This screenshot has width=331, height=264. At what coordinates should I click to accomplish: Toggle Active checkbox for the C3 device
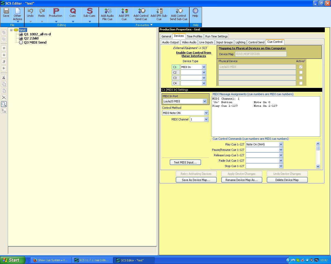301,78
